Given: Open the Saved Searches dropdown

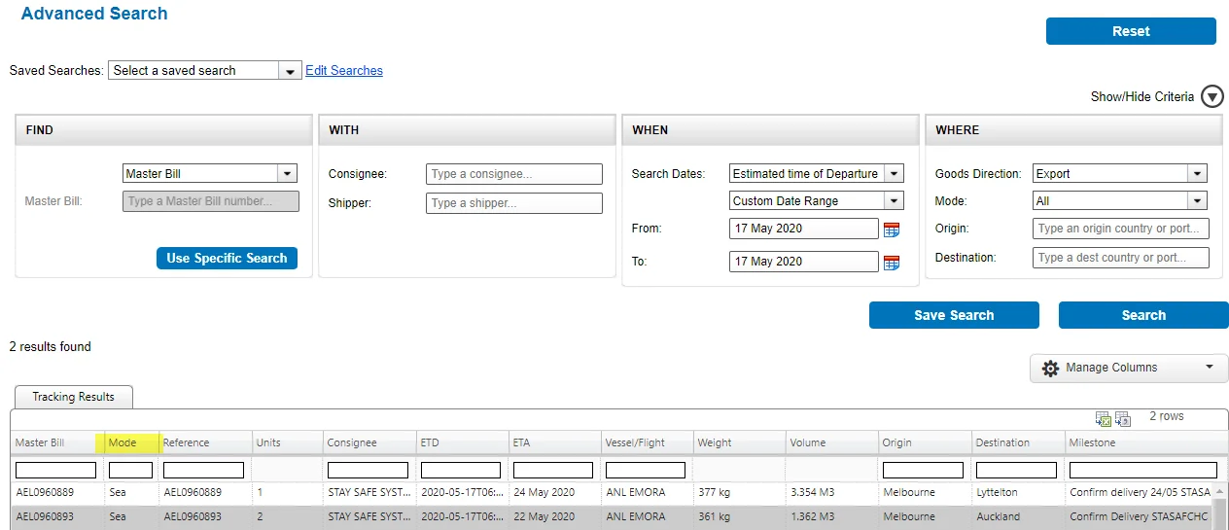Looking at the screenshot, I should point(204,71).
